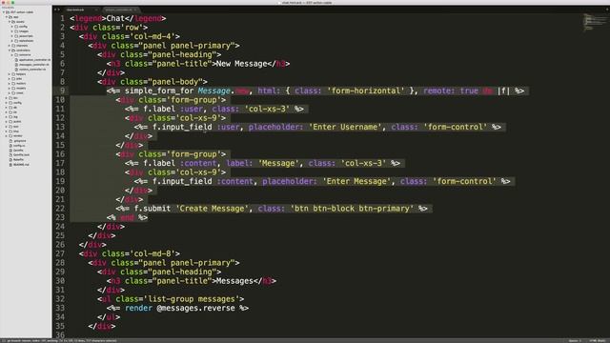610x343 pixels.
Task: Expand the vendor folder arrow
Action: click(x=6, y=136)
